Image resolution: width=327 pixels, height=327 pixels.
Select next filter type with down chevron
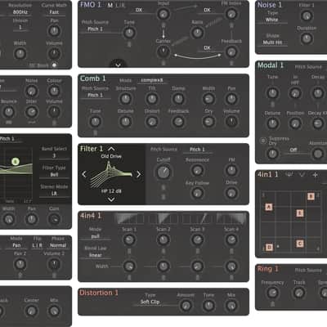click(111, 199)
